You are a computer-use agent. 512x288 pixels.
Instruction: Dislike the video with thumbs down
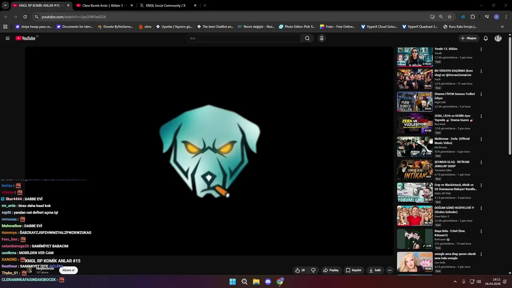[x=313, y=270]
